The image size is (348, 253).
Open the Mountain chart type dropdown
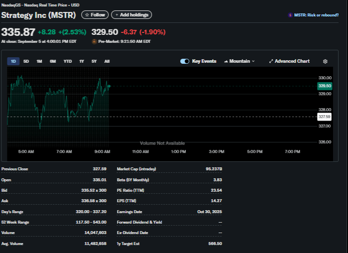click(239, 61)
